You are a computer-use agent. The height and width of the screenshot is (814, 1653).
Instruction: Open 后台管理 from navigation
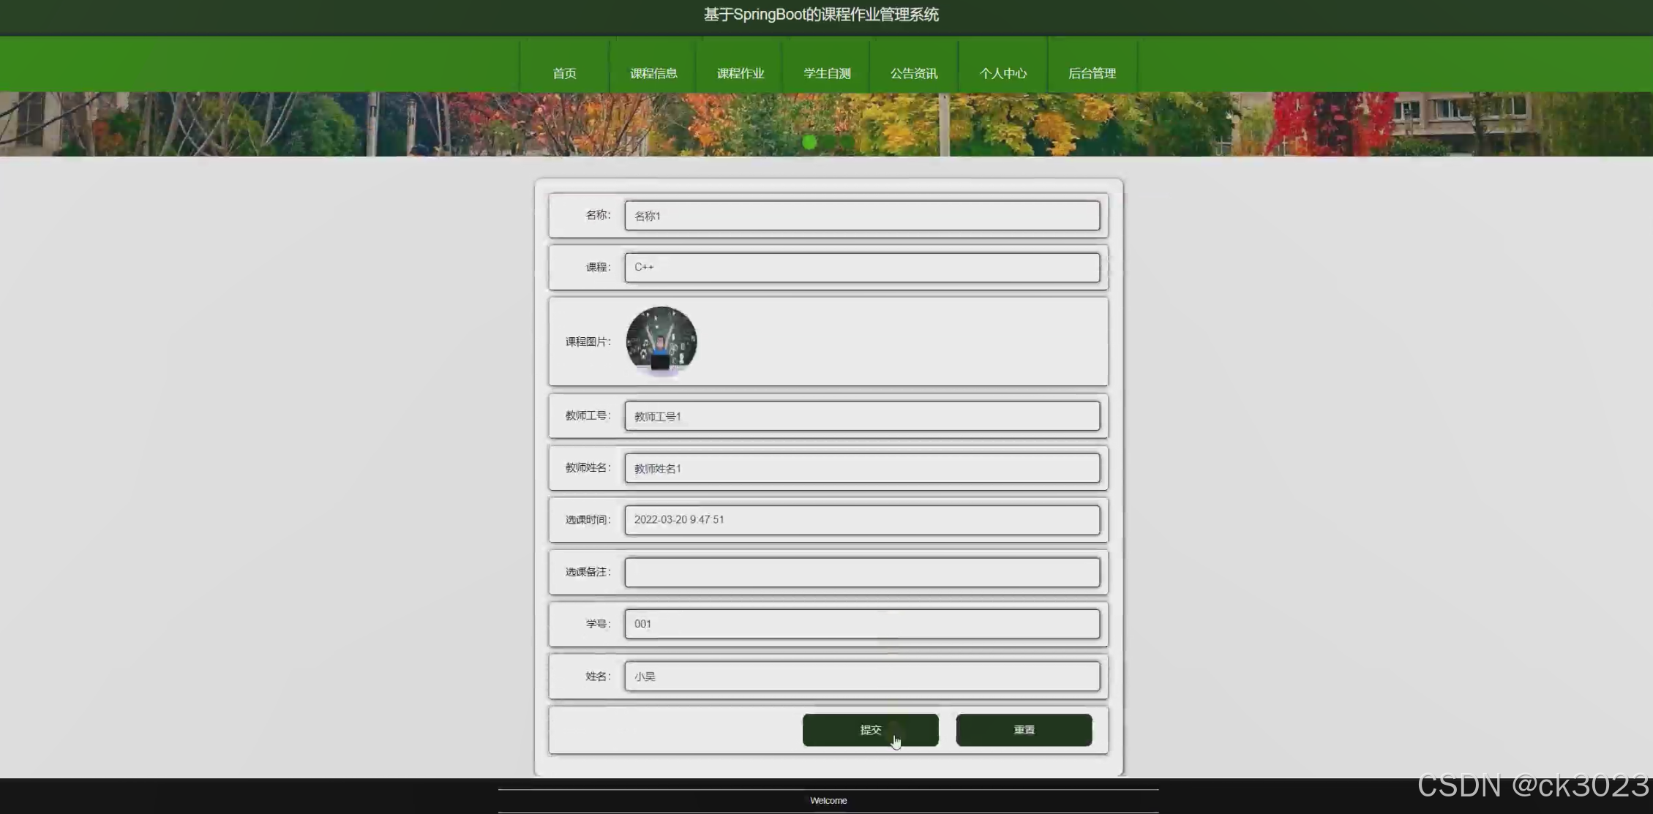point(1092,73)
